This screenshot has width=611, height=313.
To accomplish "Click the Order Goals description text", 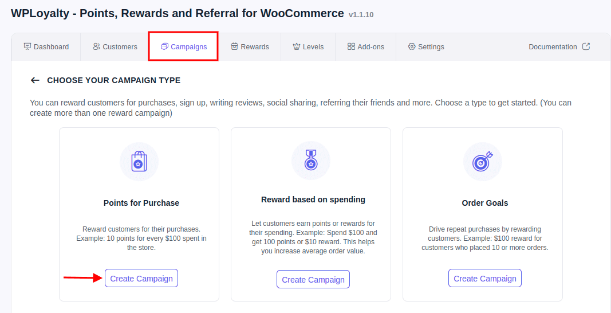I will pos(485,238).
